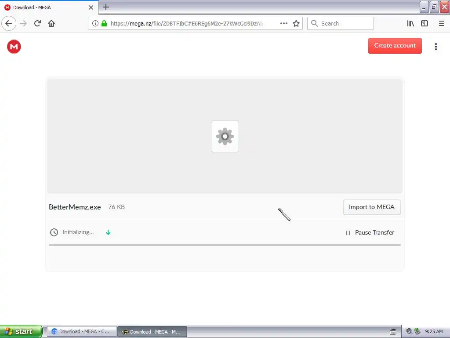Image resolution: width=450 pixels, height=338 pixels.
Task: Click the green download arrow icon
Action: (x=108, y=232)
